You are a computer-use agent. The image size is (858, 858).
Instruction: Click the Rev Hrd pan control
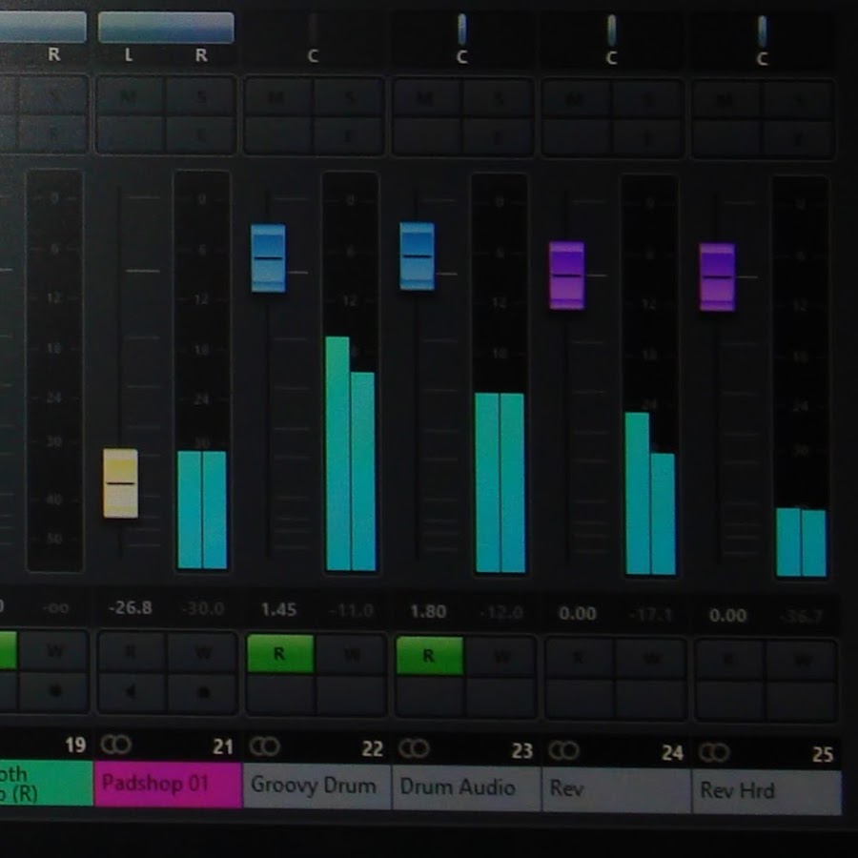[x=763, y=31]
